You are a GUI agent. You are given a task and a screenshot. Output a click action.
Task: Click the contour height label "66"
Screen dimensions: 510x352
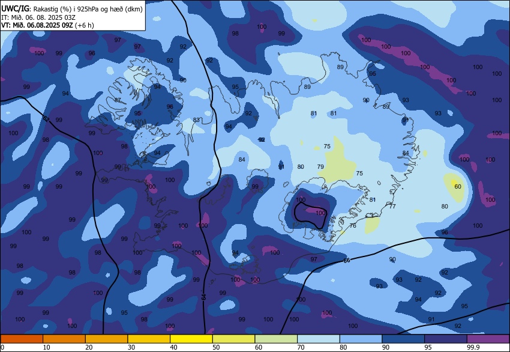coord(347,261)
